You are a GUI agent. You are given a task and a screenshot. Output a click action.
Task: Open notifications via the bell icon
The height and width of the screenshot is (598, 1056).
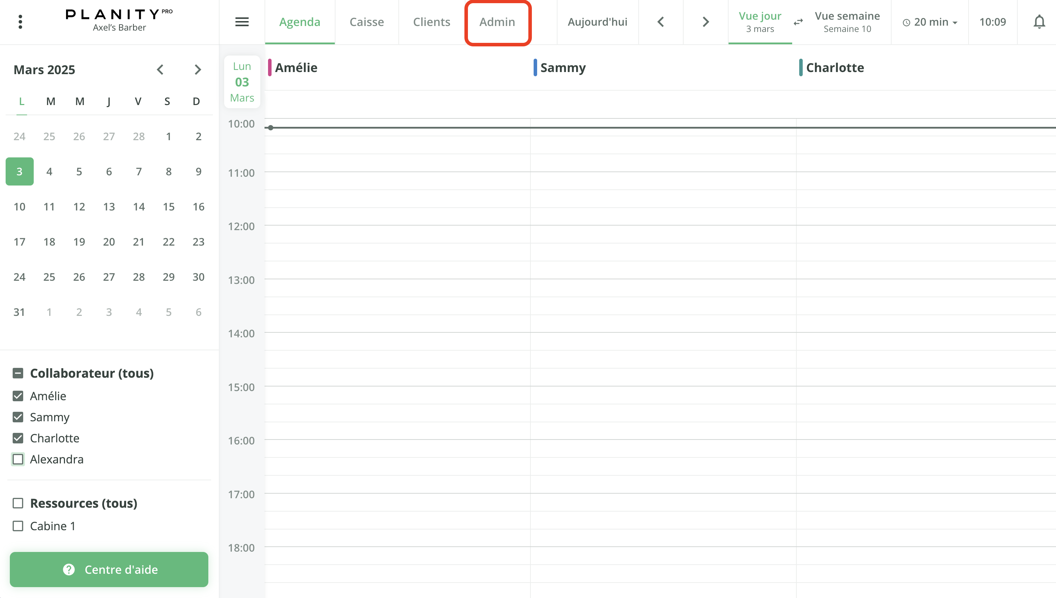coord(1039,22)
